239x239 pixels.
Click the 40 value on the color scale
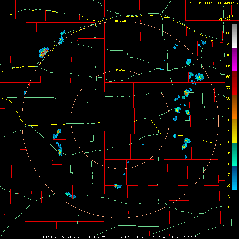coord(228,120)
